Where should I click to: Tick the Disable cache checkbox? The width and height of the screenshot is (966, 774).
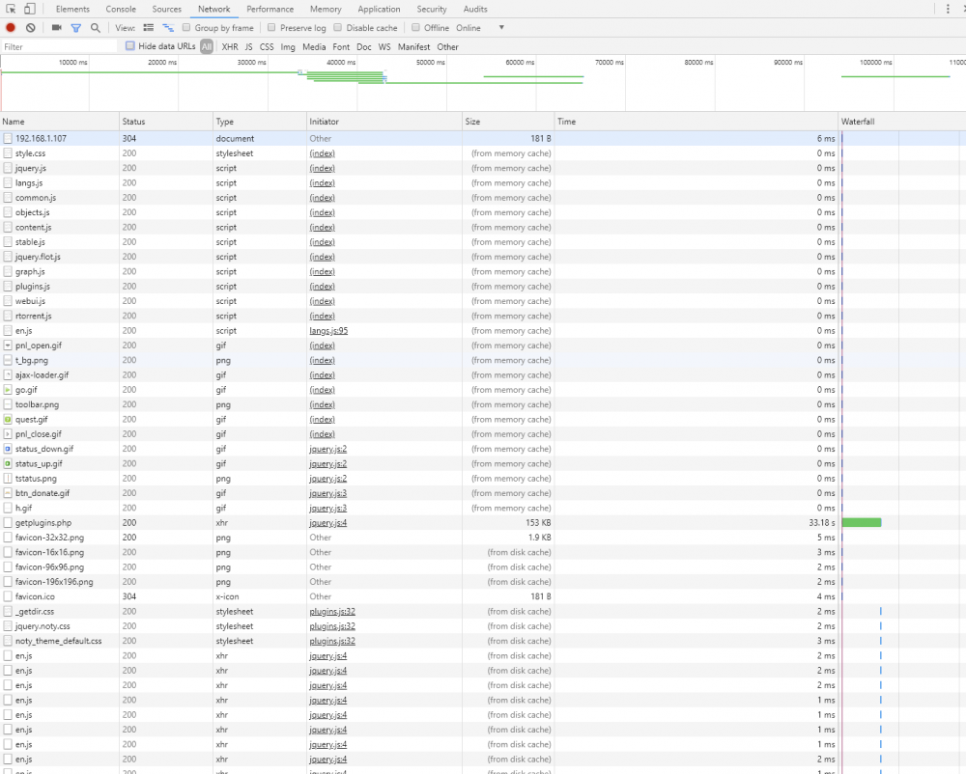pyautogui.click(x=337, y=28)
